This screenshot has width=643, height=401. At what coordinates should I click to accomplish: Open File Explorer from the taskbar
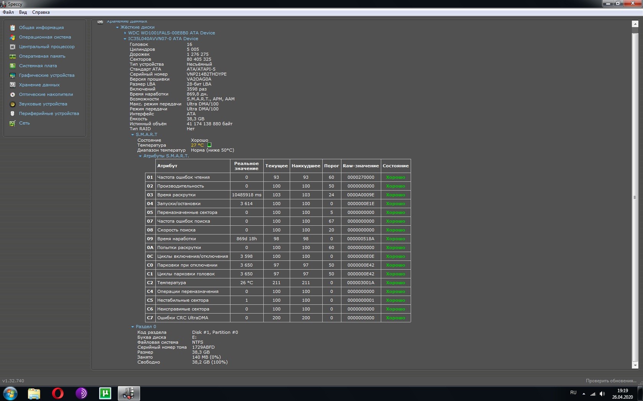tap(34, 393)
